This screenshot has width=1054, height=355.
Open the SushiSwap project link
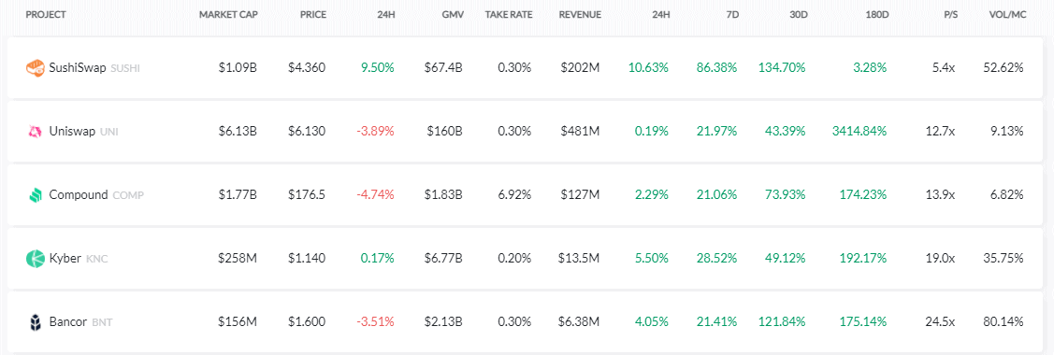[78, 68]
